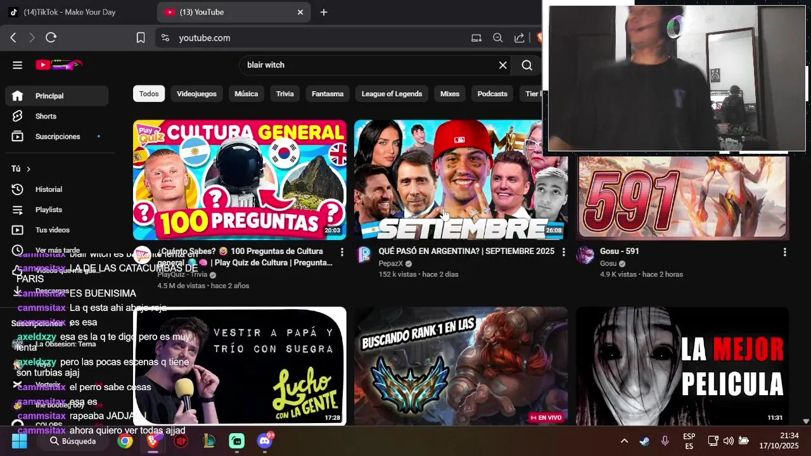Open options for '100 Preguntas de Cultura' video
This screenshot has height=456, width=811.
(x=342, y=252)
